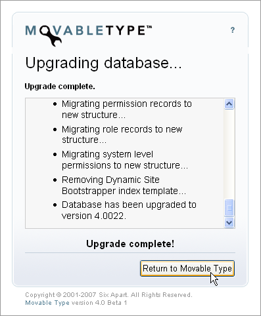This screenshot has height=316, width=261.
Task: Click the empty scrollbar track above the thumb
Action: click(229, 154)
